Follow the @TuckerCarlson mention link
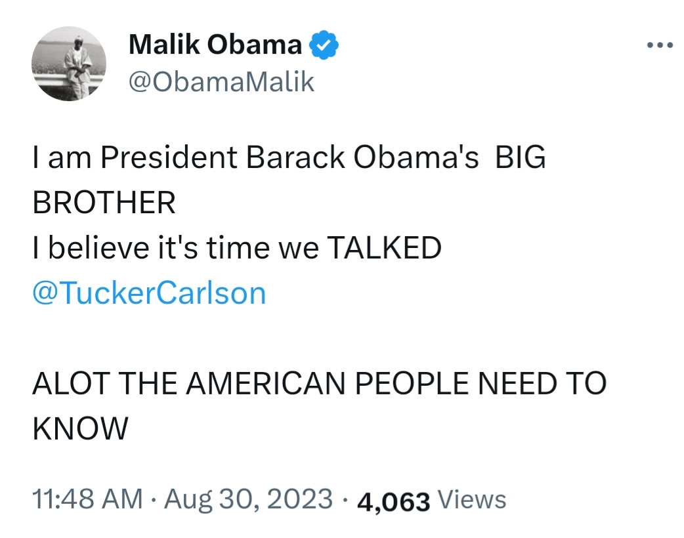 [x=149, y=293]
